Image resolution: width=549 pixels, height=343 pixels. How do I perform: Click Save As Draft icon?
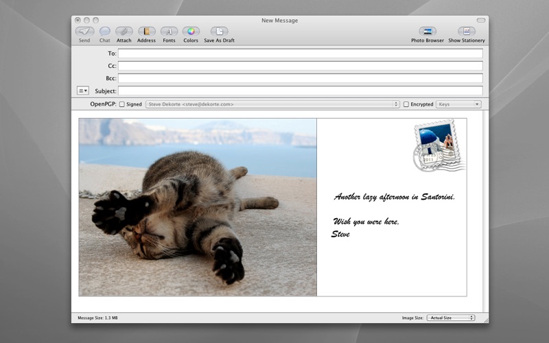[x=219, y=32]
